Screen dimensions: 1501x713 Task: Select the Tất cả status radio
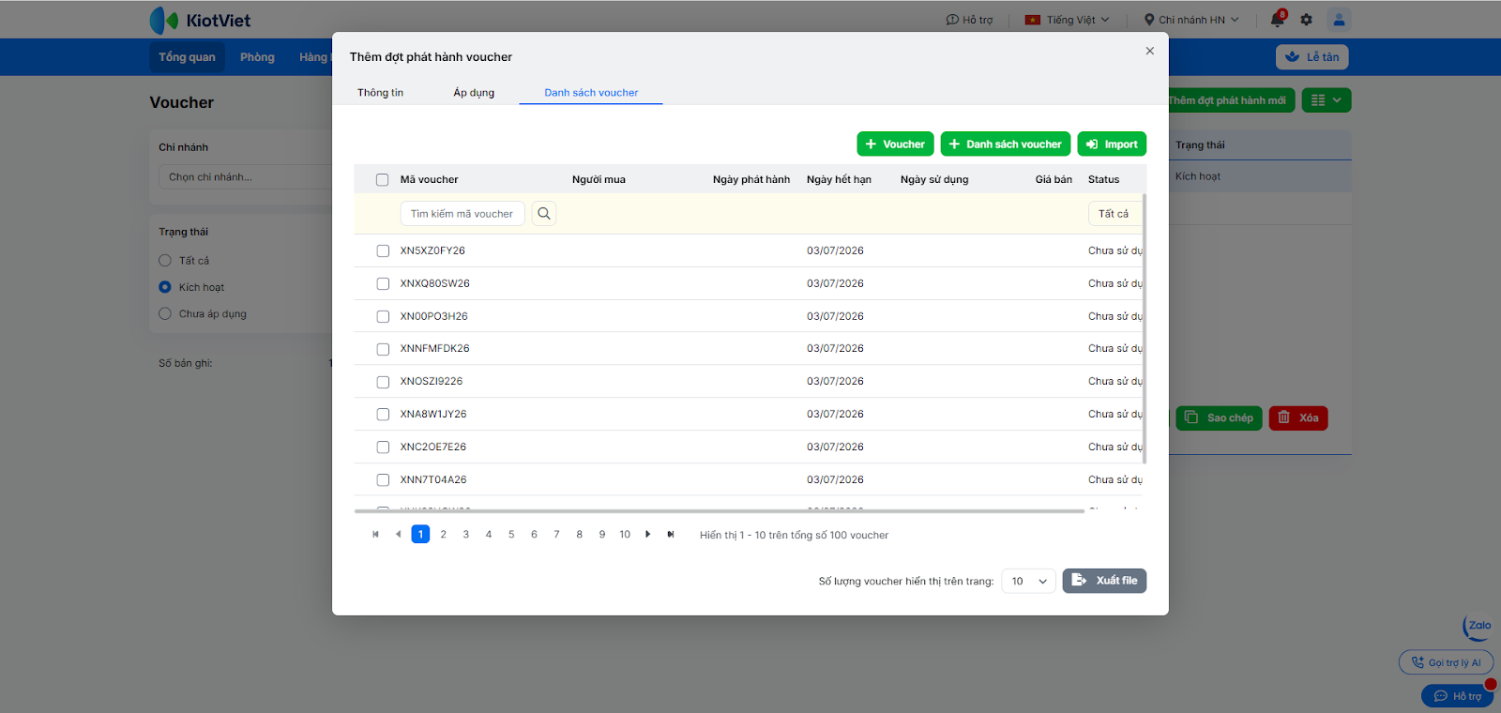165,261
